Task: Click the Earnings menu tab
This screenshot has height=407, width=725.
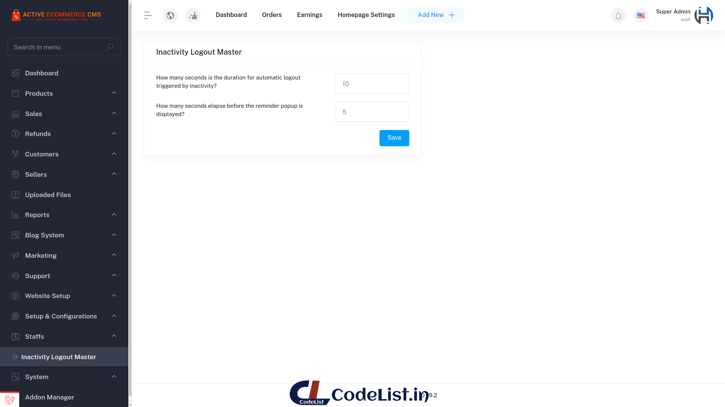Action: (309, 14)
